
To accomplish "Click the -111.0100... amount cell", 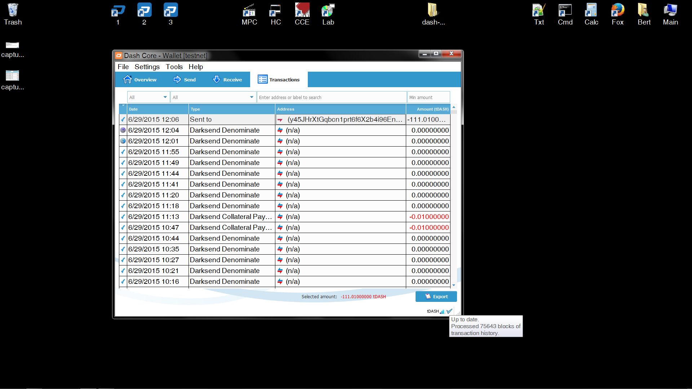I will [x=428, y=119].
